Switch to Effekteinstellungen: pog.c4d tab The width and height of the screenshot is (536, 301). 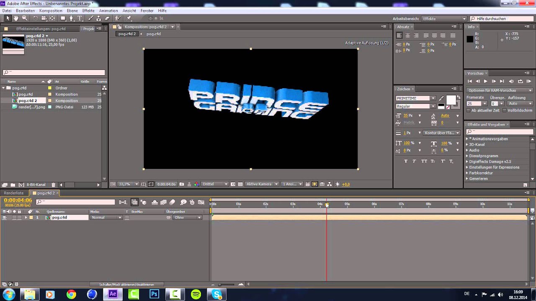(x=41, y=29)
